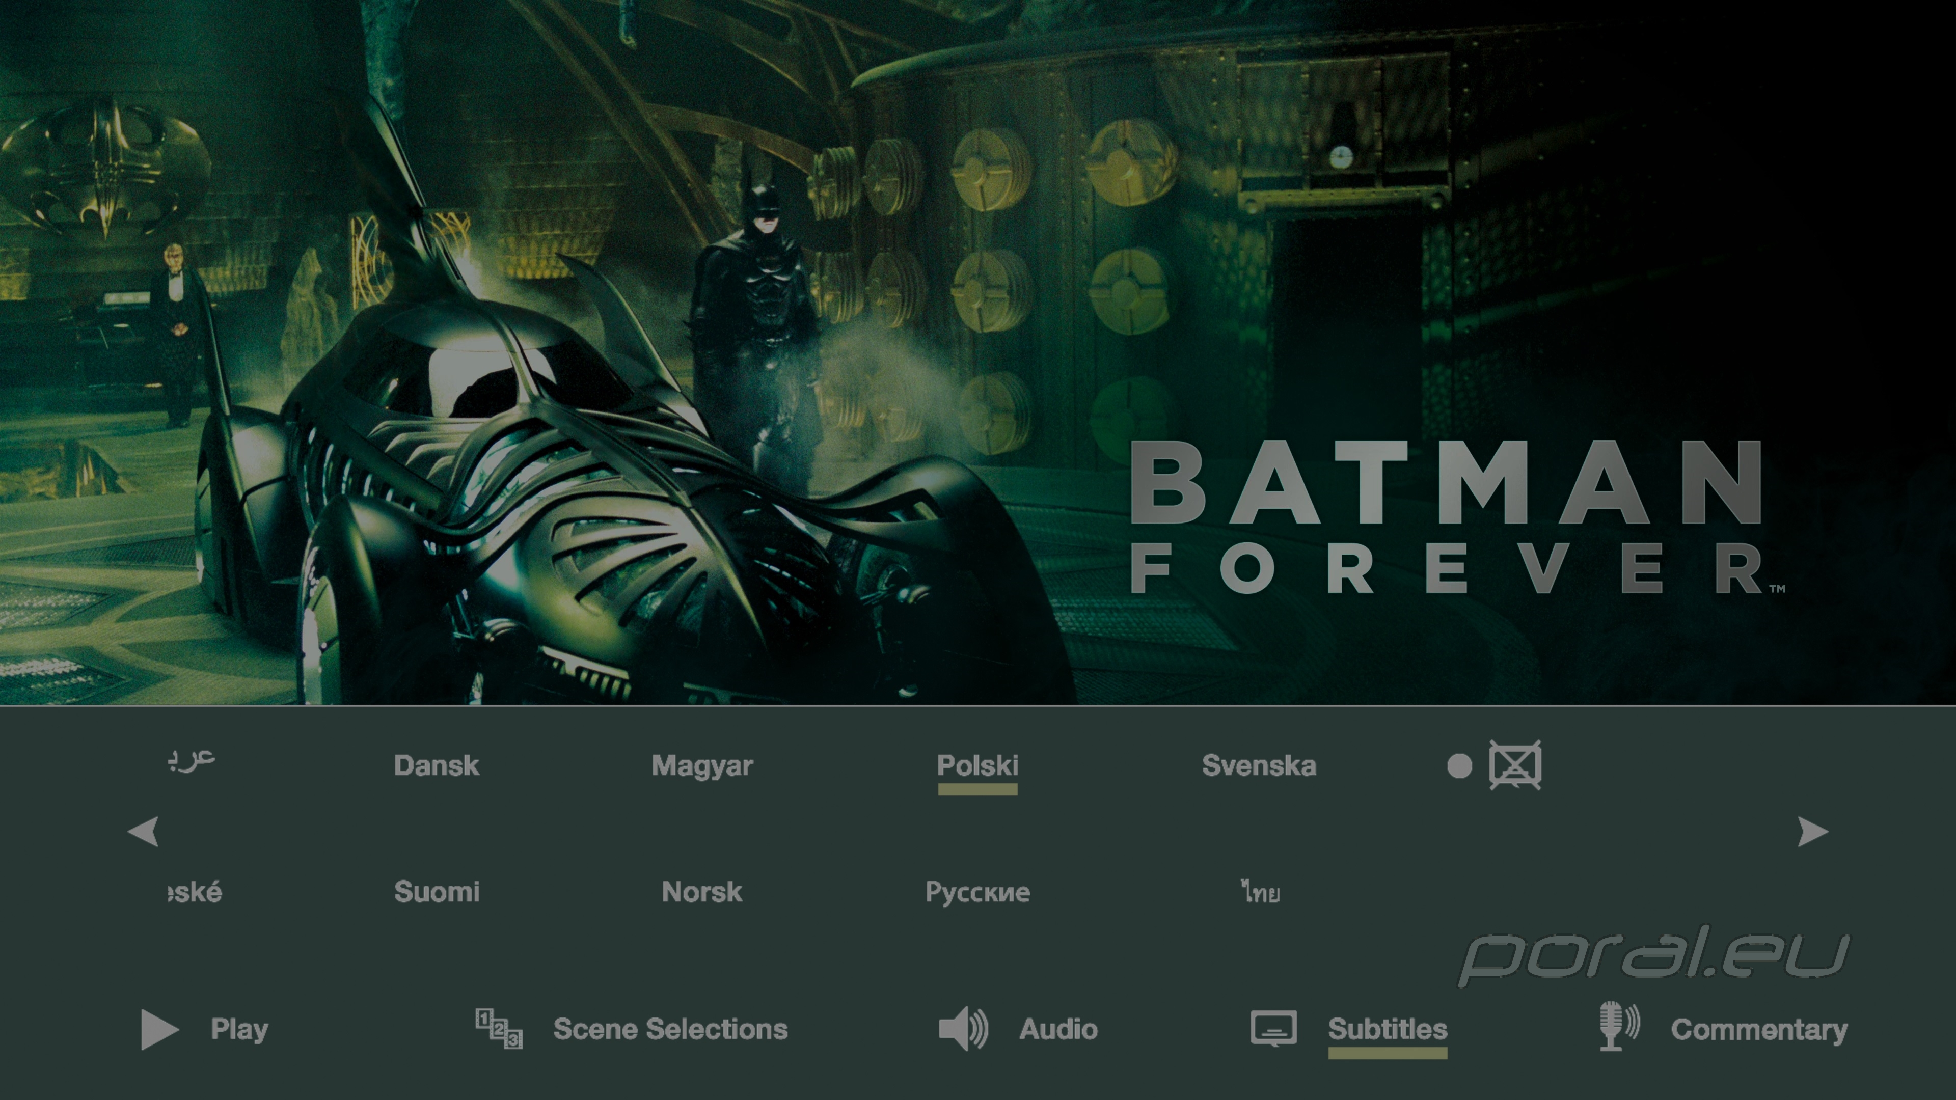Choose Thai subtitles
Screen dimensions: 1956x1100
pyautogui.click(x=1261, y=892)
